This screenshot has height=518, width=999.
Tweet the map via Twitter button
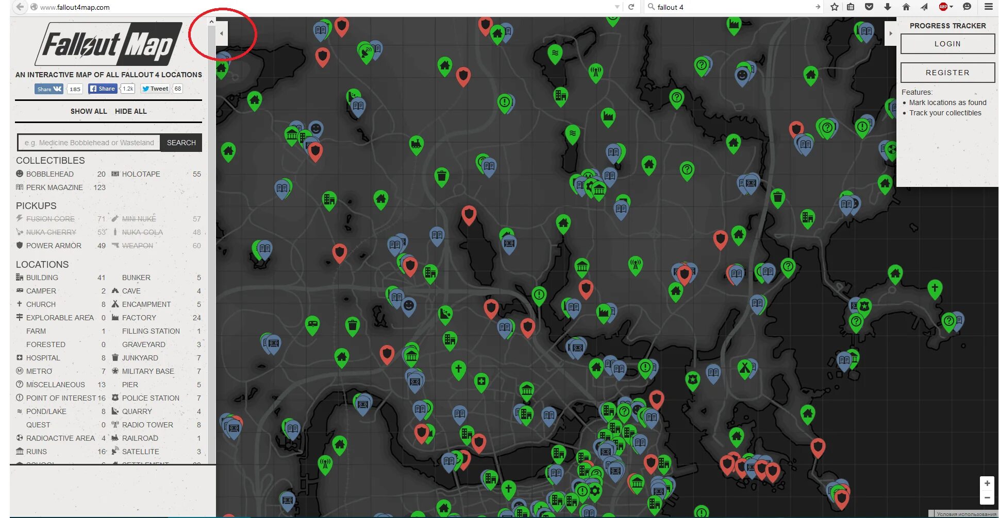155,89
